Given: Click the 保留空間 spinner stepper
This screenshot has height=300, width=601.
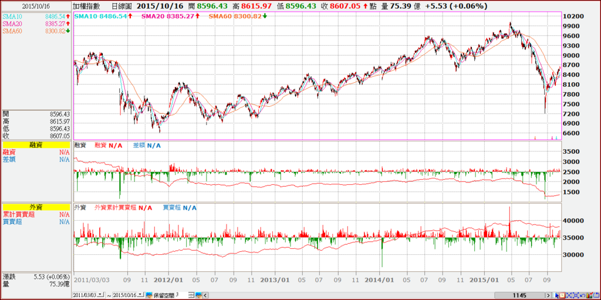Looking at the screenshot, I should click(191, 295).
